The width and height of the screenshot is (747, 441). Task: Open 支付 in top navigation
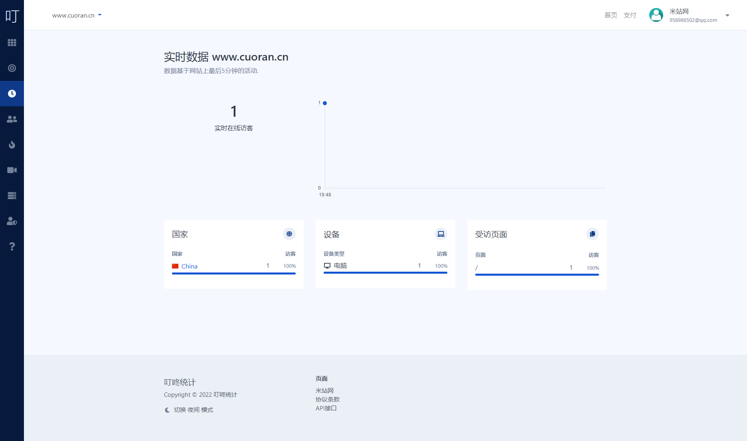click(630, 15)
